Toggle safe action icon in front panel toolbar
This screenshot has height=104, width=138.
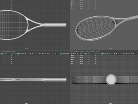coord(11,53)
